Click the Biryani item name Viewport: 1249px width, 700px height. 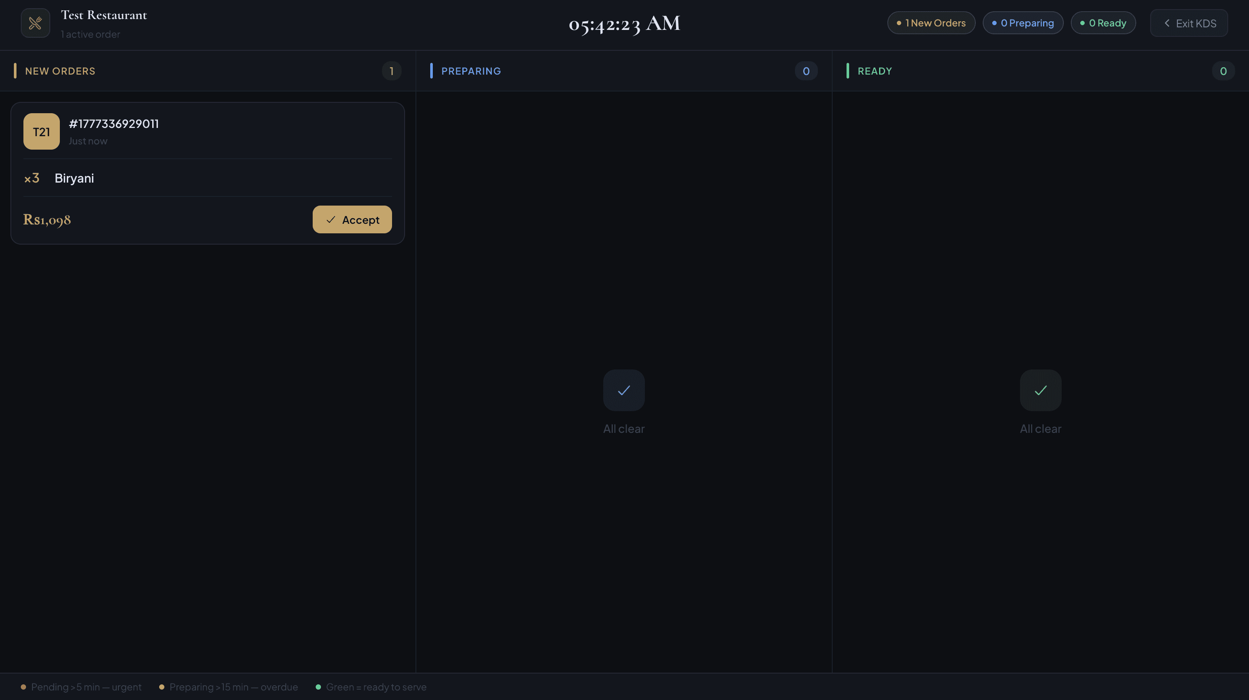click(x=74, y=178)
